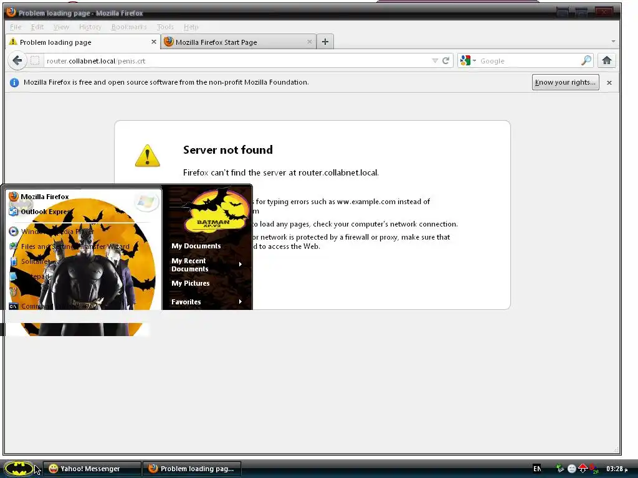This screenshot has width=638, height=478.
Task: Open My Pictures in start menu
Action: 191,283
